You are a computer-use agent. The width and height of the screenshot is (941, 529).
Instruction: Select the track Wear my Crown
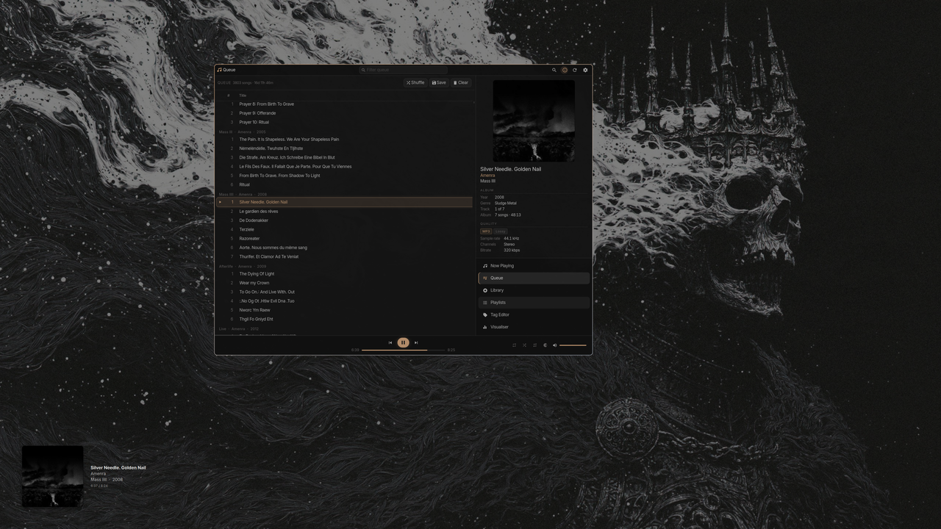tap(344, 283)
